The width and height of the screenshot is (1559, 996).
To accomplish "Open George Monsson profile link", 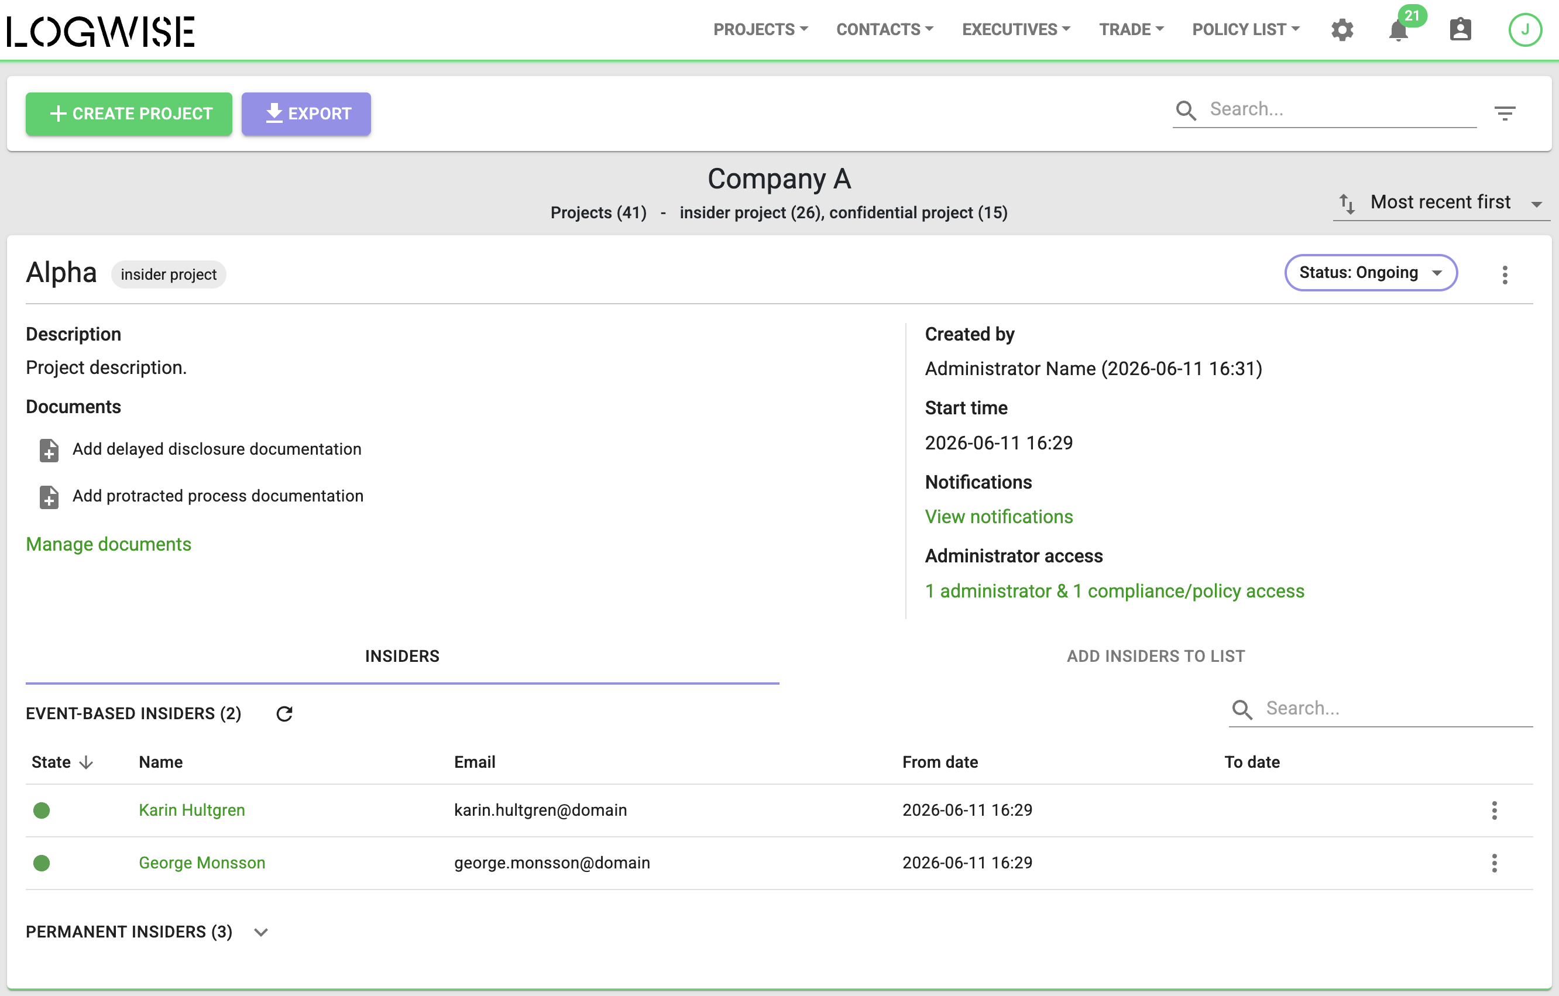I will pyautogui.click(x=202, y=863).
